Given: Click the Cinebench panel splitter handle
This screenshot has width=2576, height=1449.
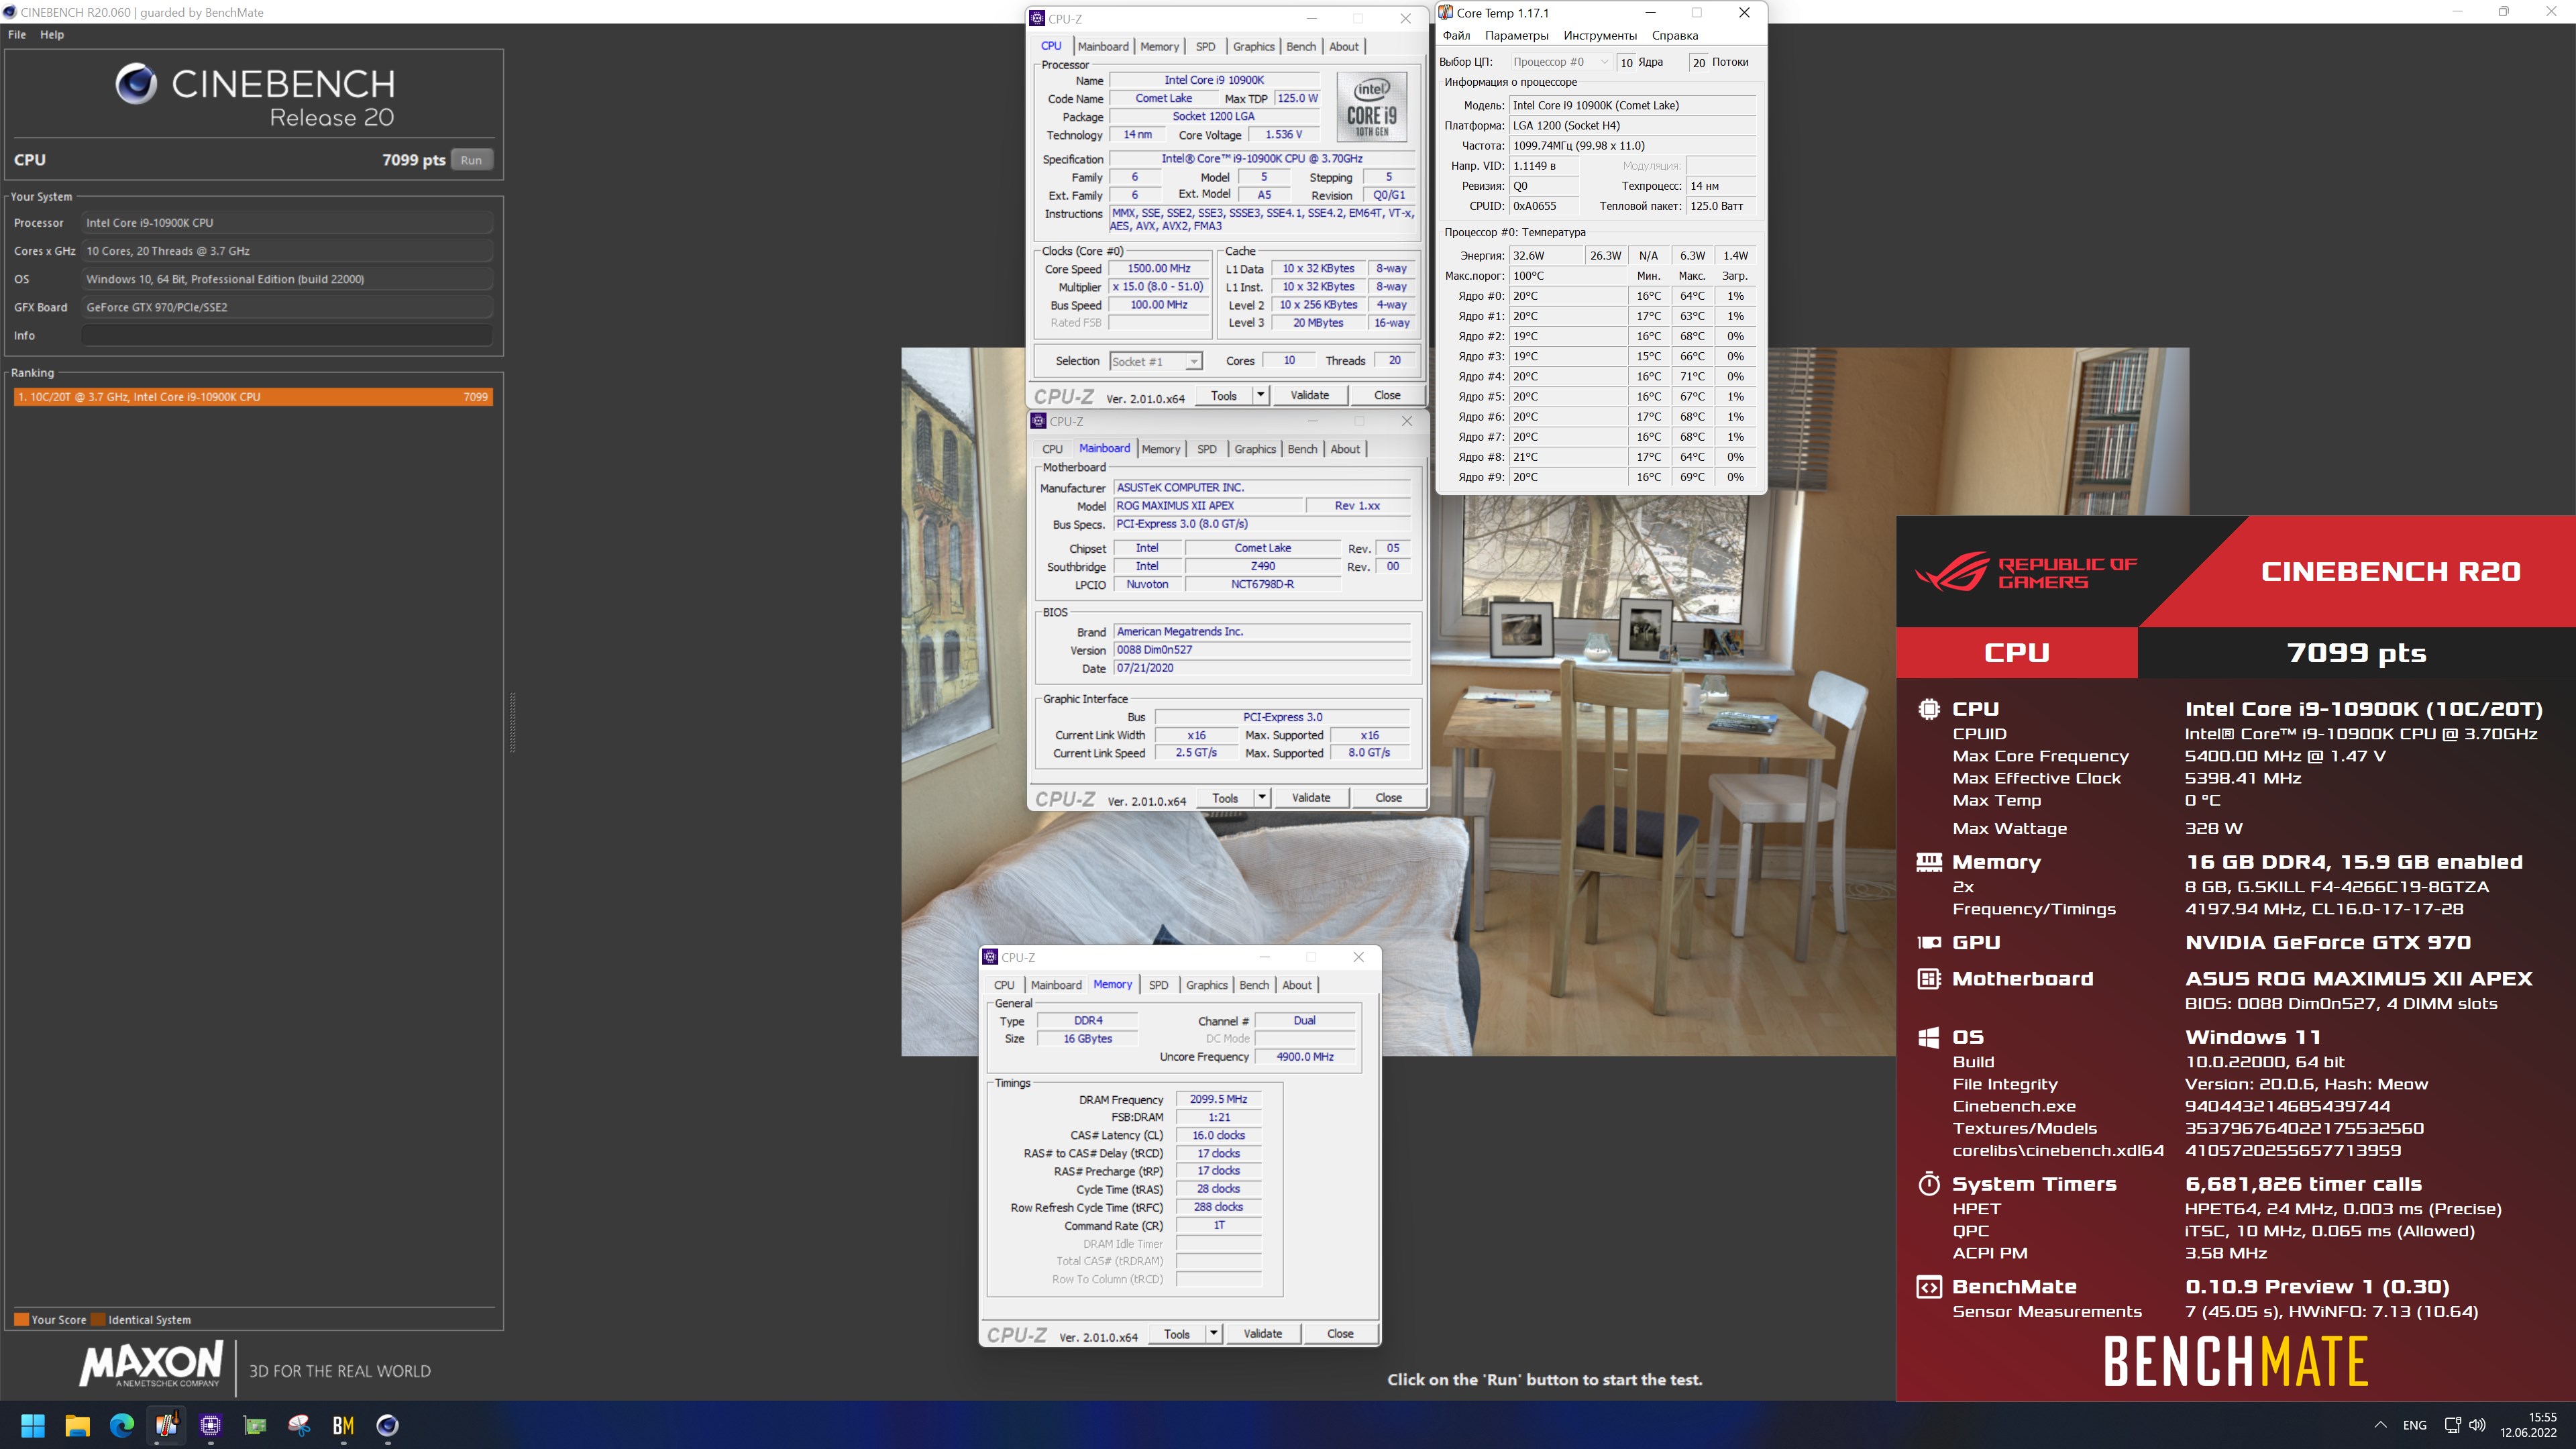Looking at the screenshot, I should (513, 722).
